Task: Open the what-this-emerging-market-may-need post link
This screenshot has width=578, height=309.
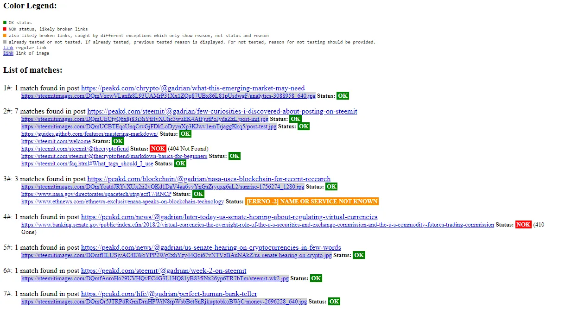Action: point(193,88)
